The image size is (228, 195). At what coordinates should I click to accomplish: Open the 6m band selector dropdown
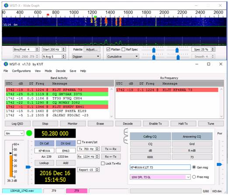tap(14, 133)
